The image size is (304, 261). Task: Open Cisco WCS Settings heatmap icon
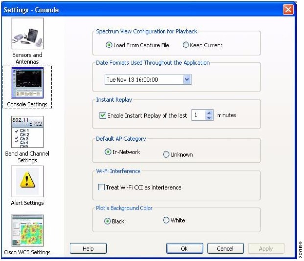coord(27,231)
